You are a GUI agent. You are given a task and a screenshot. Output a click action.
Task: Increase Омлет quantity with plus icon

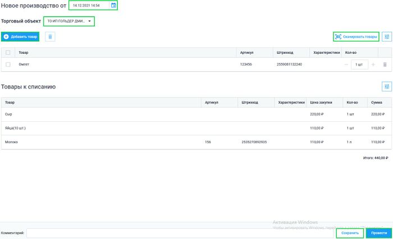(x=373, y=65)
